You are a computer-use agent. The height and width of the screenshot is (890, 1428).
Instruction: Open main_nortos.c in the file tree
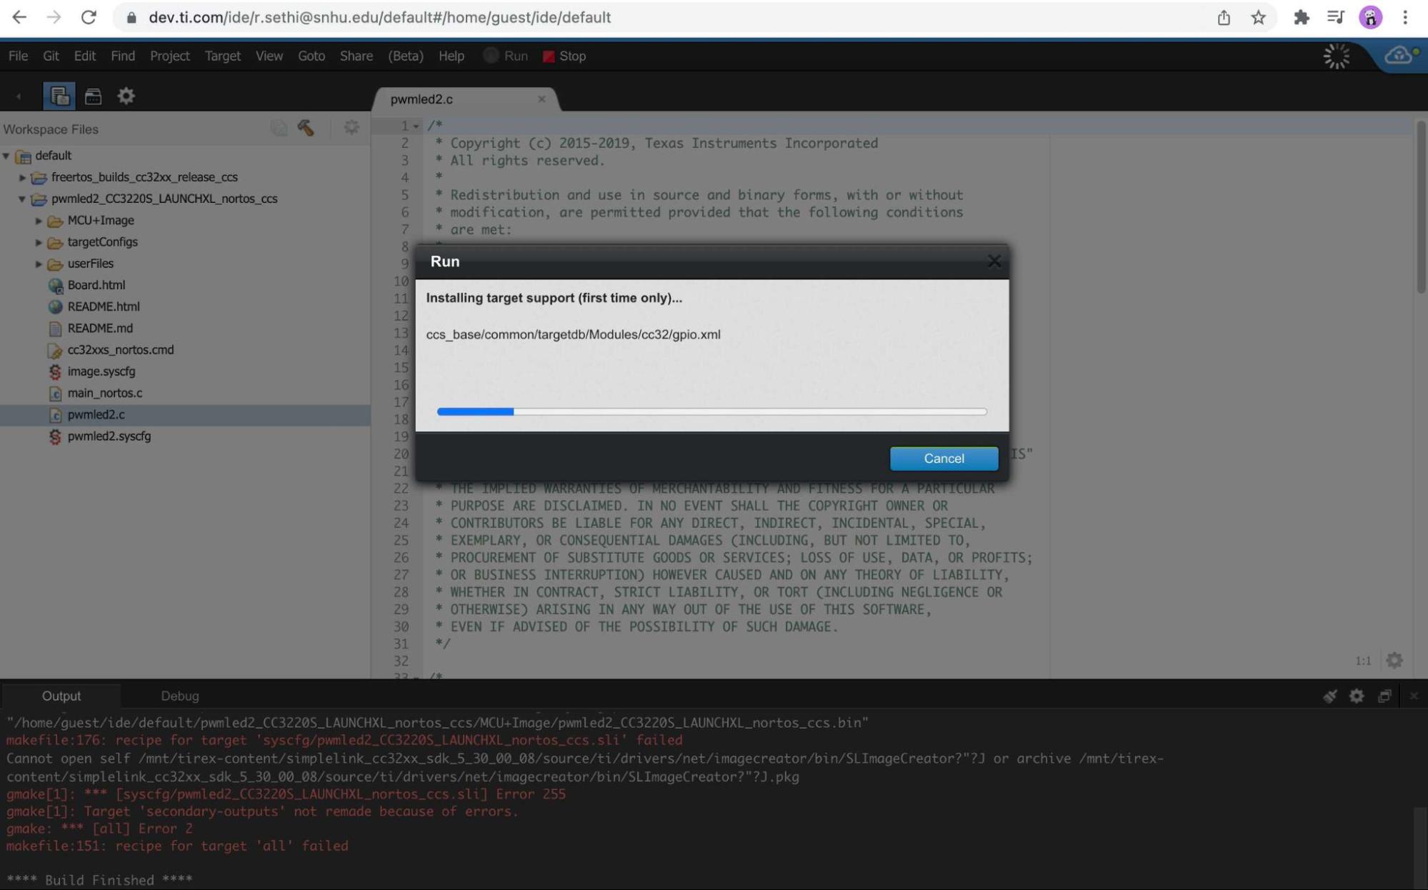104,393
